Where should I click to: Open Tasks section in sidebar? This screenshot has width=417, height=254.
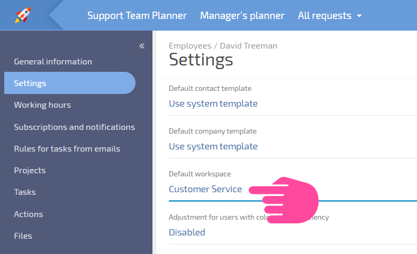coord(25,192)
